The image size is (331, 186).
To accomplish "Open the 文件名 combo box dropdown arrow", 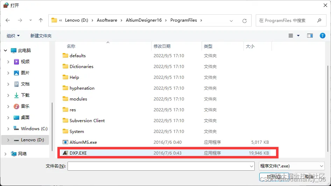I will click(252, 166).
